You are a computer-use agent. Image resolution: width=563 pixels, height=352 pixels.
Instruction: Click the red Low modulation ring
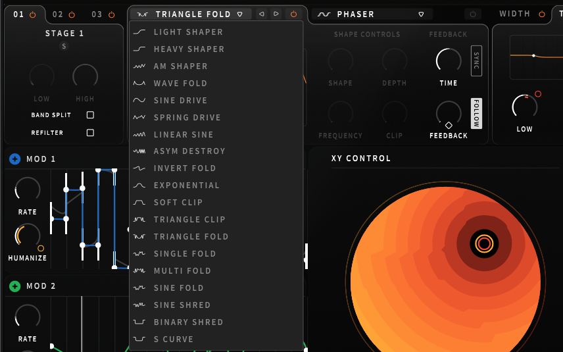pos(538,94)
